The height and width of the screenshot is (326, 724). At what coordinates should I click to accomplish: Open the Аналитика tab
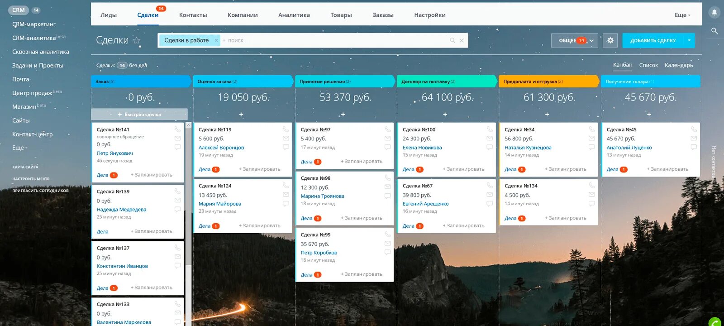(294, 15)
